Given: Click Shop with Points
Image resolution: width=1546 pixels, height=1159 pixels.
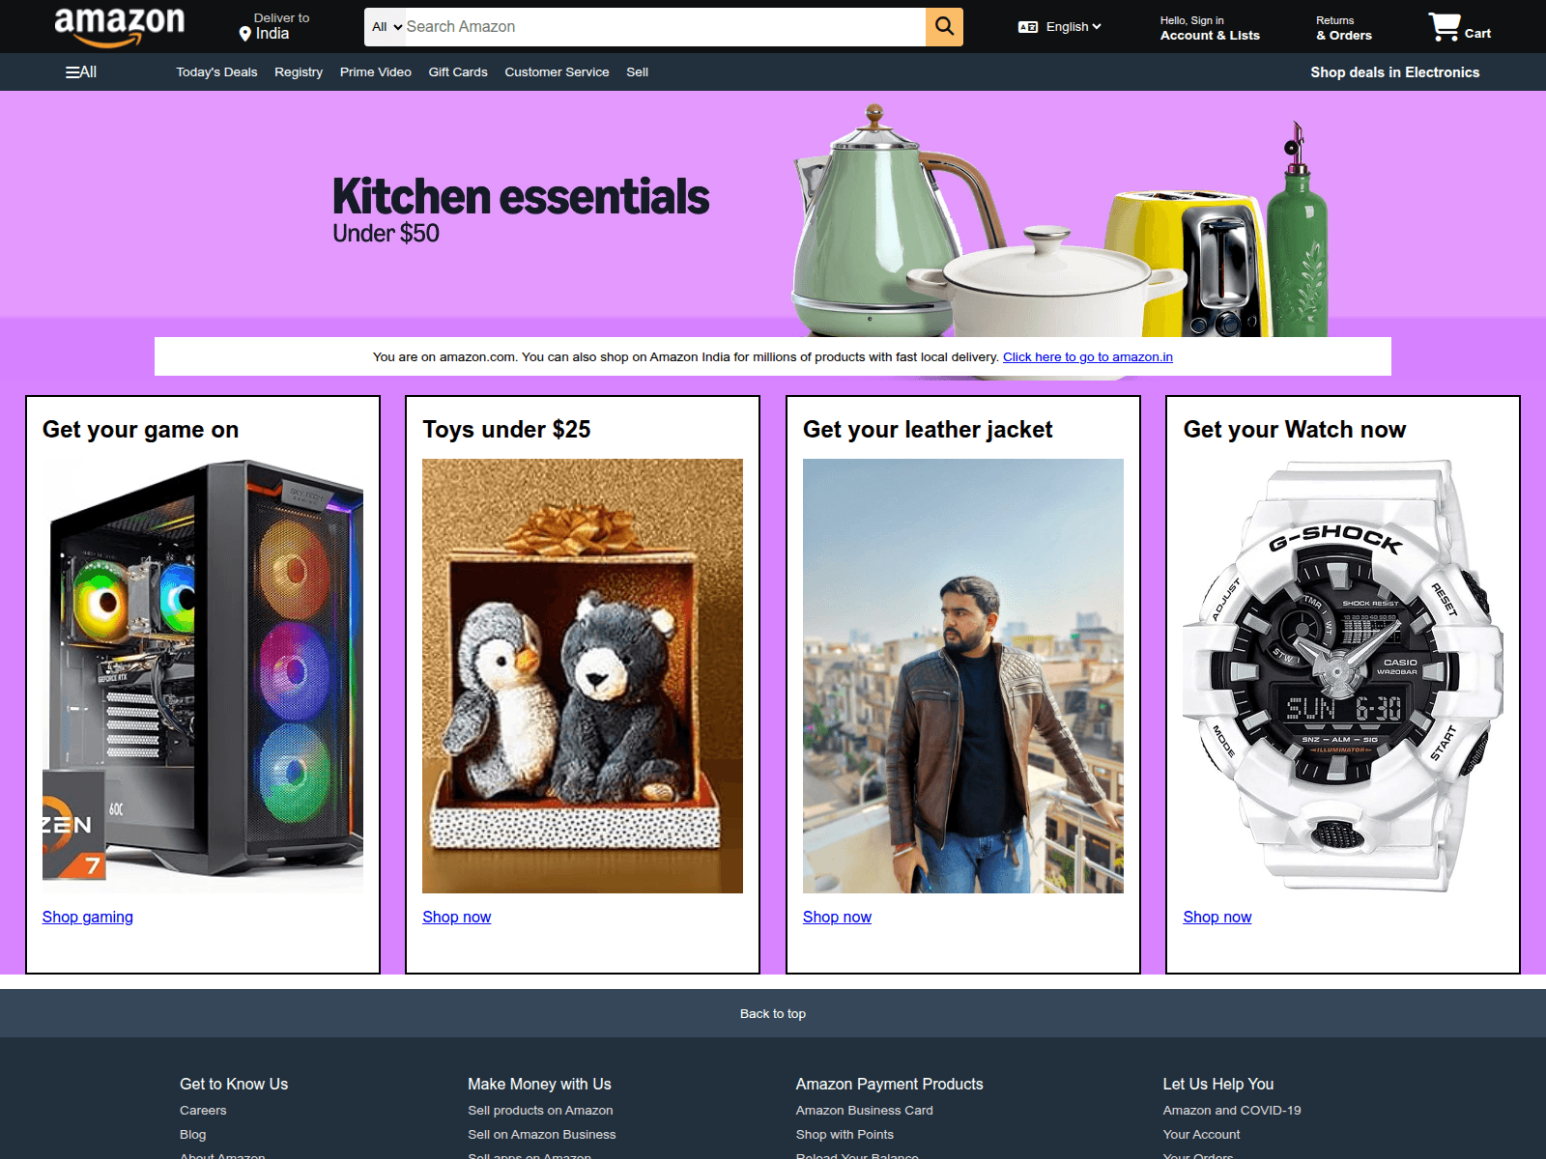Looking at the screenshot, I should click(845, 1135).
